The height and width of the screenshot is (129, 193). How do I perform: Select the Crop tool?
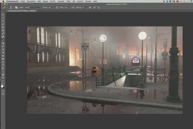point(3,27)
